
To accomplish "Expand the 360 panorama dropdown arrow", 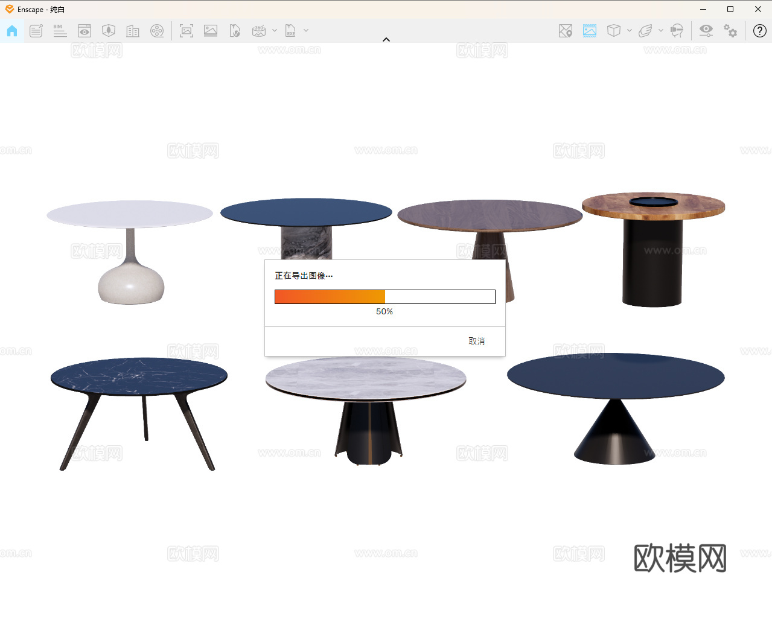I will pyautogui.click(x=275, y=30).
